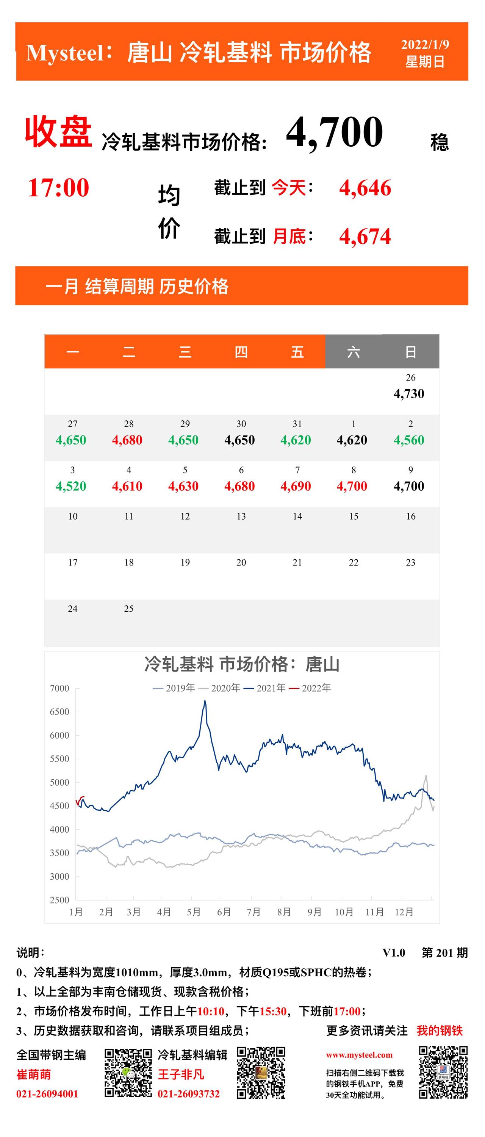Click the phone number 021-26093732
This screenshot has height=1137, width=485.
(188, 1094)
